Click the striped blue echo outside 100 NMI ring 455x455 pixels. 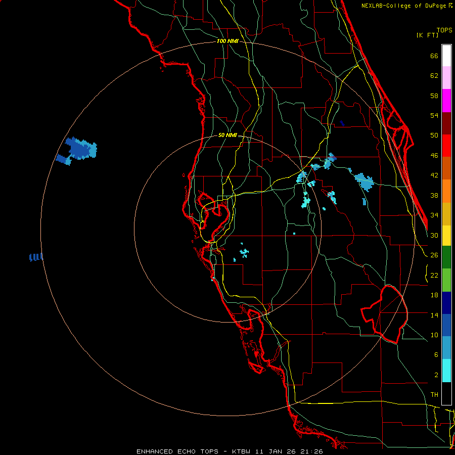pos(36,257)
